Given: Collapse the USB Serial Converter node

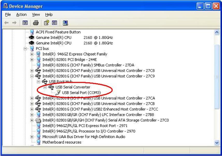Looking at the screenshot, I should [45, 87].
